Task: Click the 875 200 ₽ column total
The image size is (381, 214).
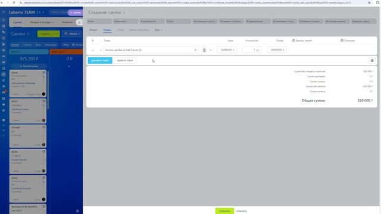Action: [29, 59]
